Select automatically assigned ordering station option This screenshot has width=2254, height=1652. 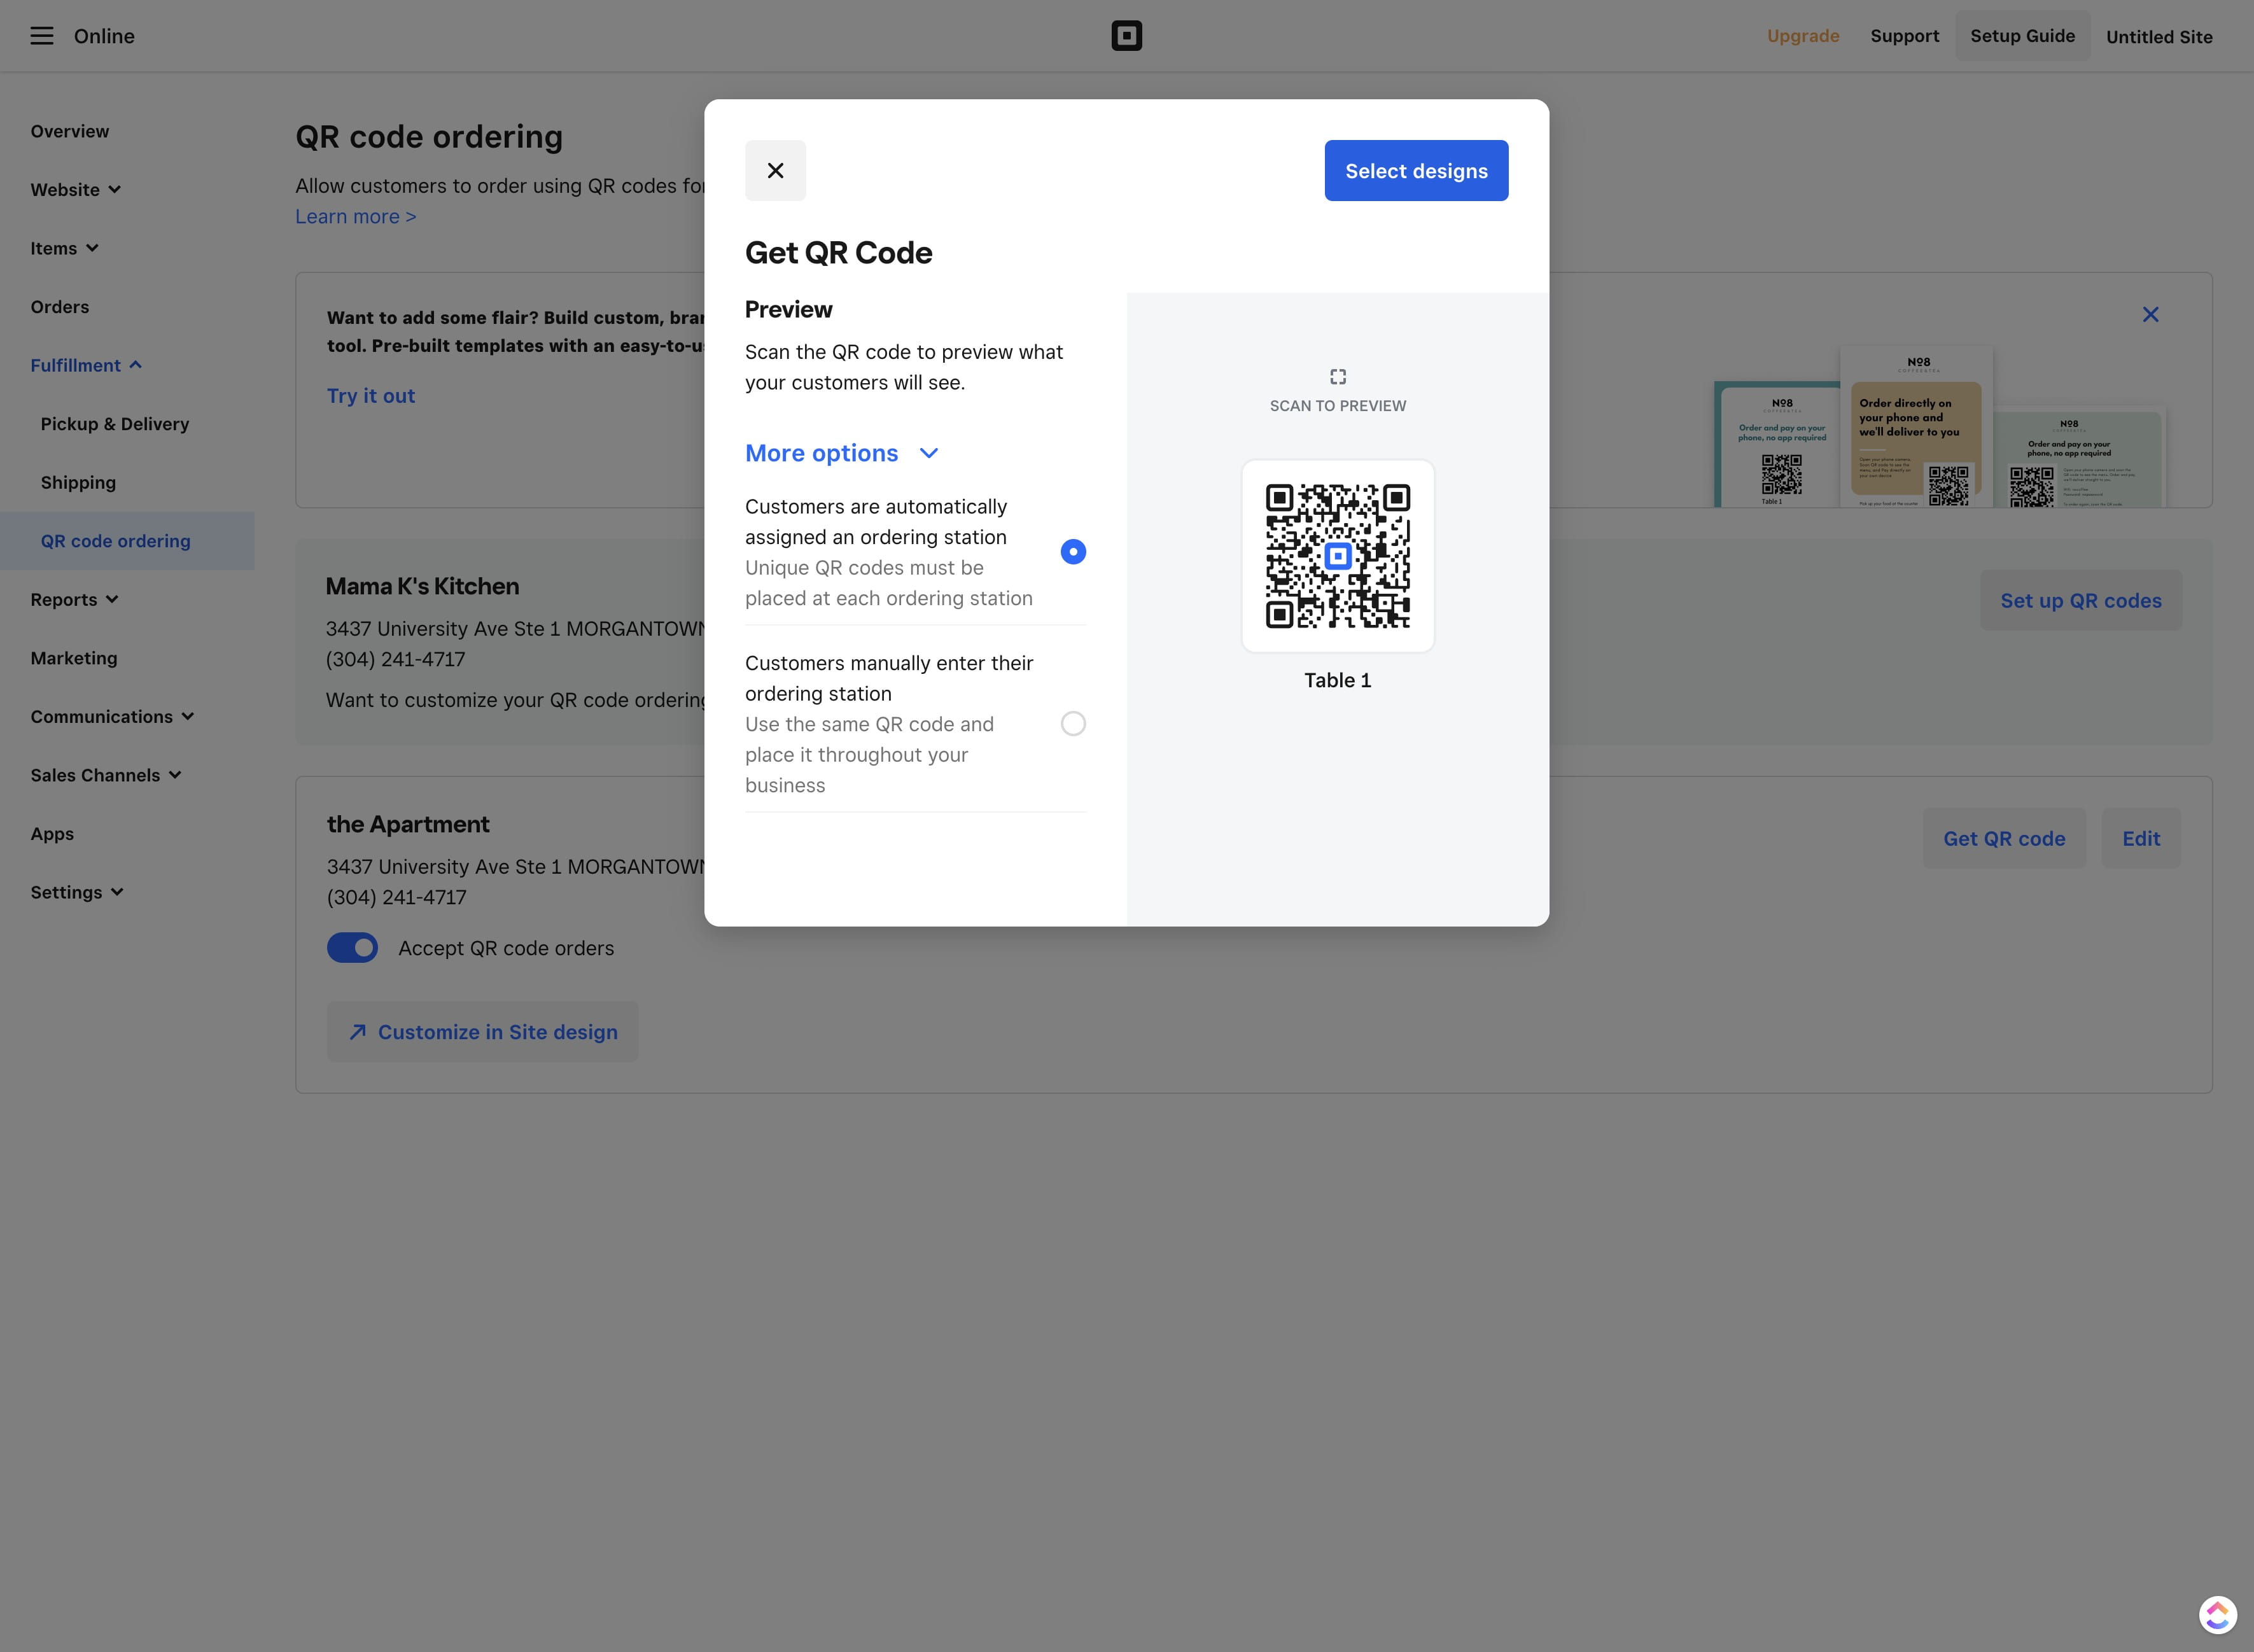1072,552
